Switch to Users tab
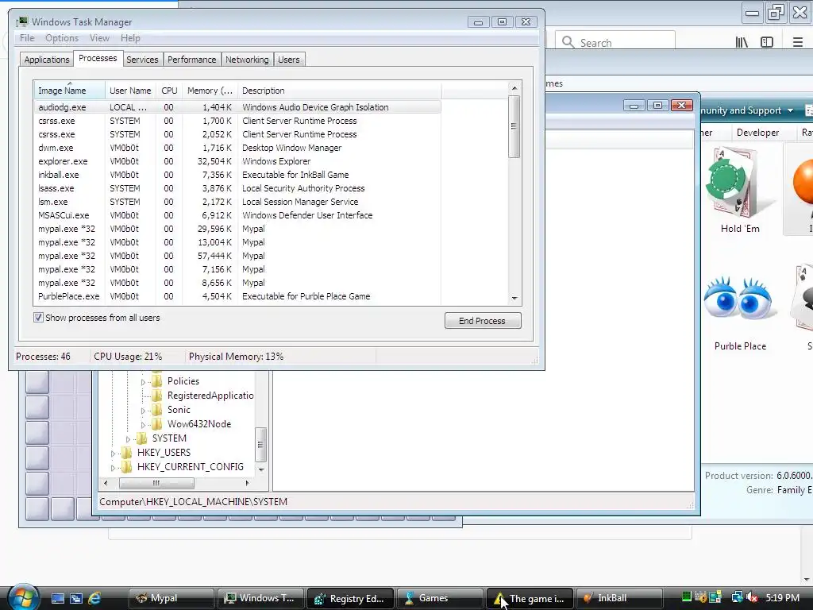813x610 pixels. tap(289, 60)
